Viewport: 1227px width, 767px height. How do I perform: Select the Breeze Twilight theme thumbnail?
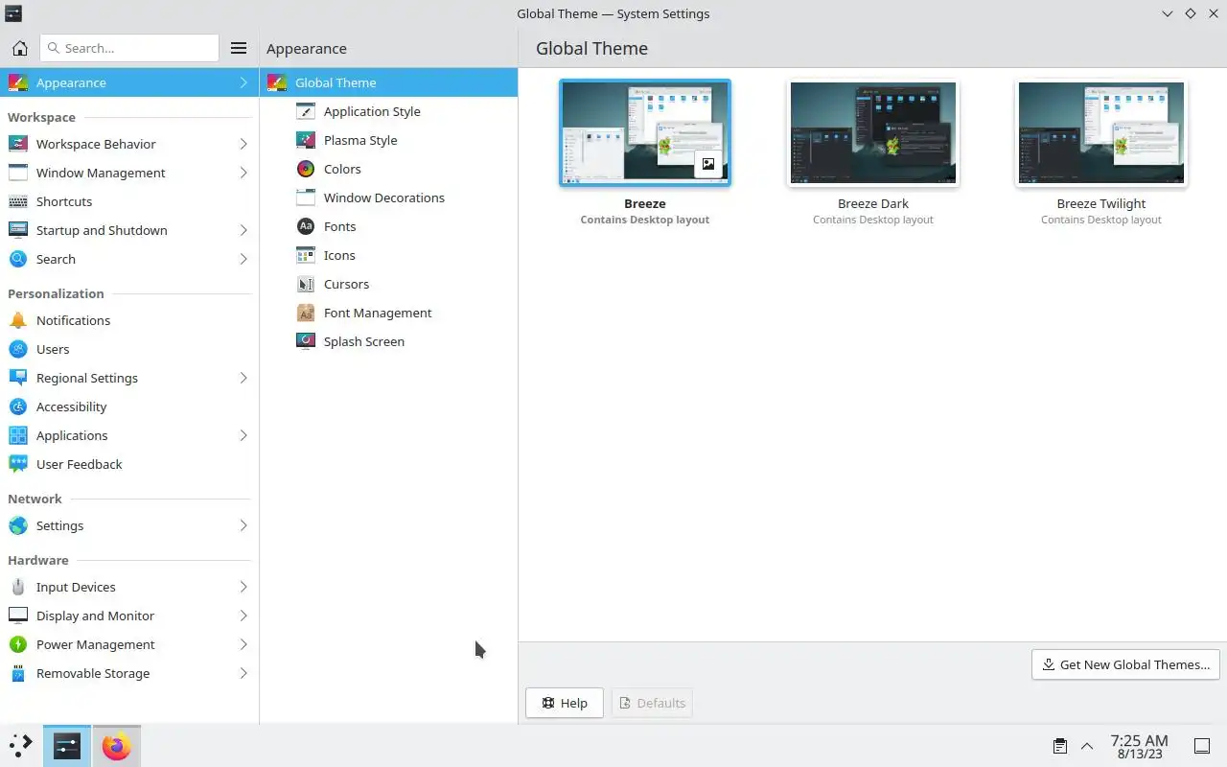(1101, 132)
